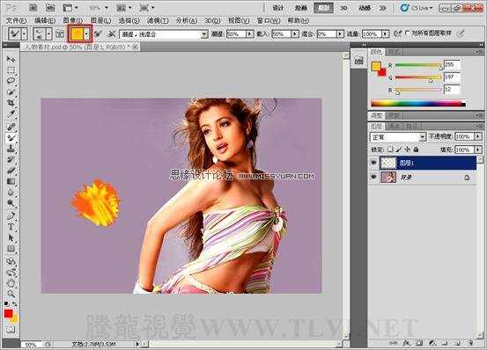Screen dimensions: 487x350
Task: Switch to the 设计 workspace
Action: pos(278,8)
